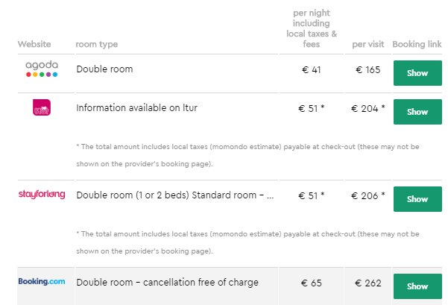The image size is (448, 305).
Task: Click the Booking.com logo
Action: tap(42, 282)
